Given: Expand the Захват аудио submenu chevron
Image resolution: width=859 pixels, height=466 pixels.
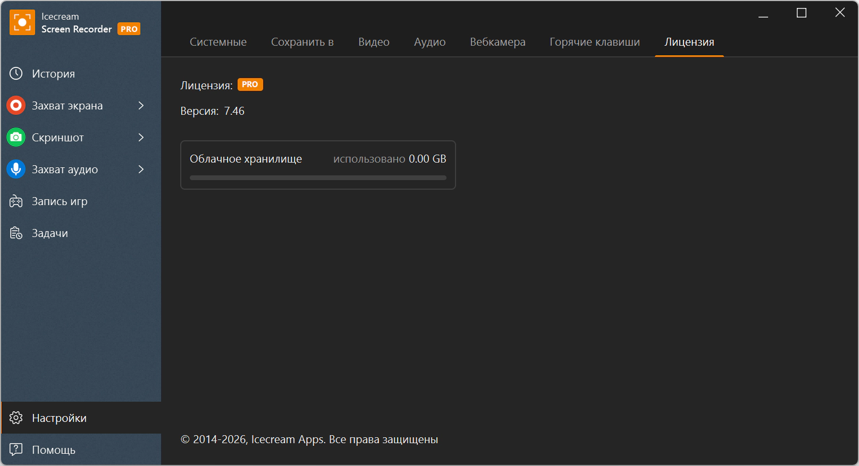Looking at the screenshot, I should click(141, 170).
